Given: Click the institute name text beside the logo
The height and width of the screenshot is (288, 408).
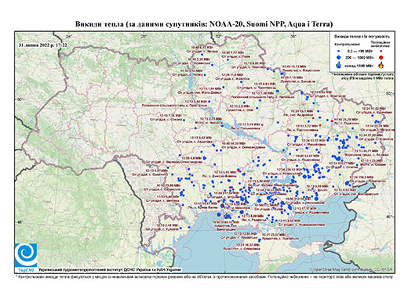Looking at the screenshot, I should (x=110, y=270).
